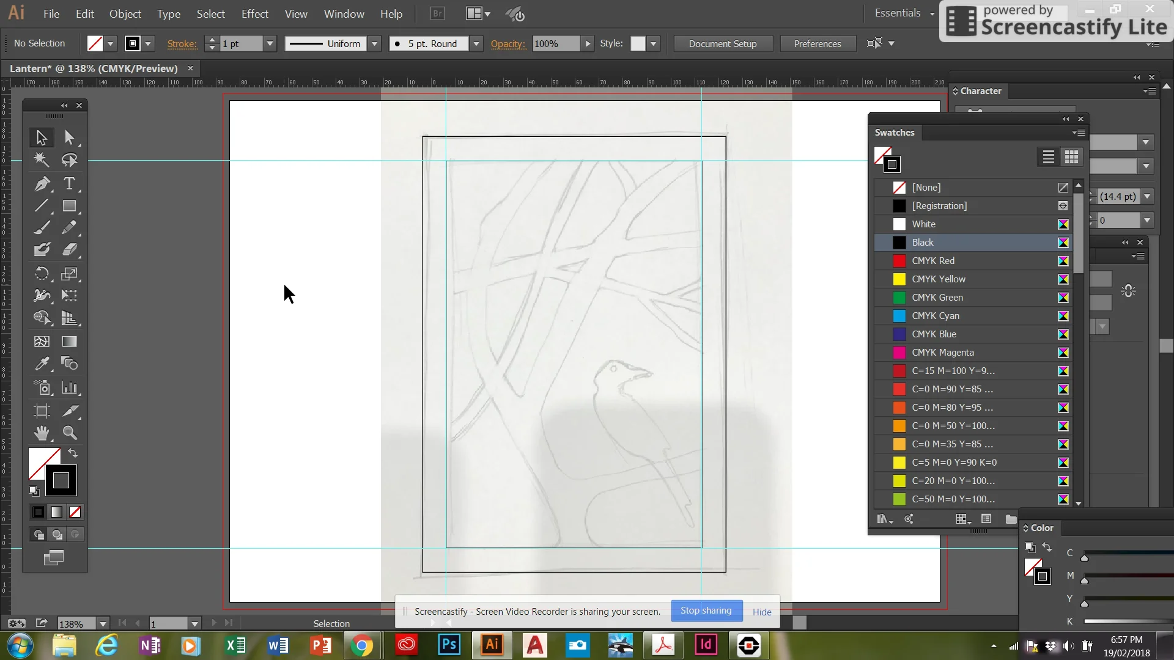The image size is (1174, 660).
Task: Open the Uniform stroke profile dropdown
Action: point(374,43)
